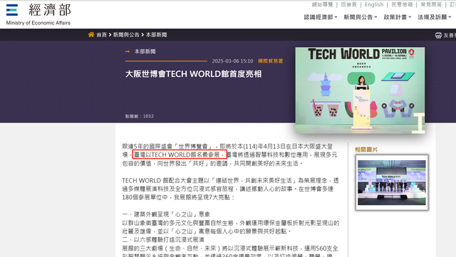Click the print icon at right edge
The image size is (456, 257).
tap(438, 35)
